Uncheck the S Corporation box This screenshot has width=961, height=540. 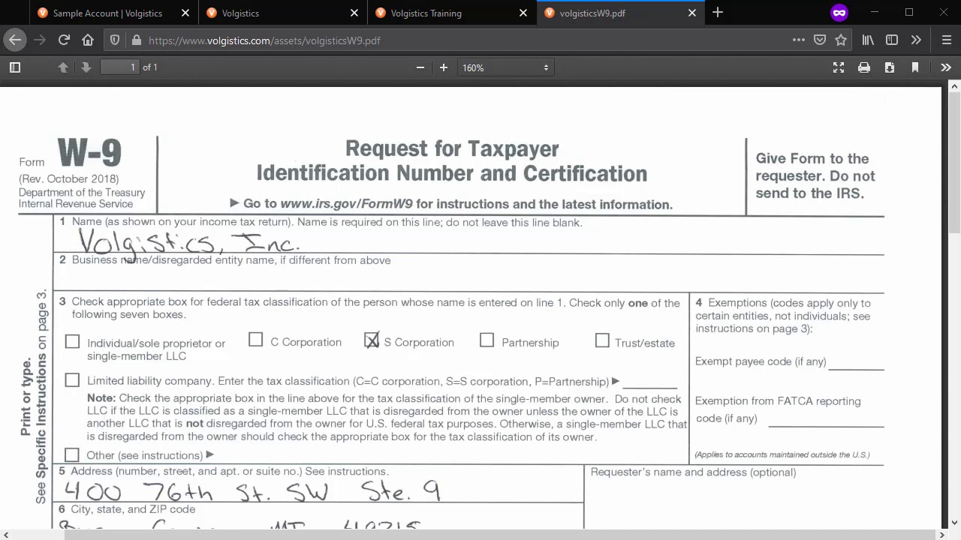pyautogui.click(x=372, y=340)
